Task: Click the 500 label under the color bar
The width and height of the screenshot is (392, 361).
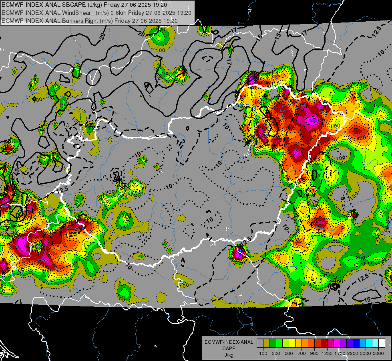Action: tap(289, 353)
